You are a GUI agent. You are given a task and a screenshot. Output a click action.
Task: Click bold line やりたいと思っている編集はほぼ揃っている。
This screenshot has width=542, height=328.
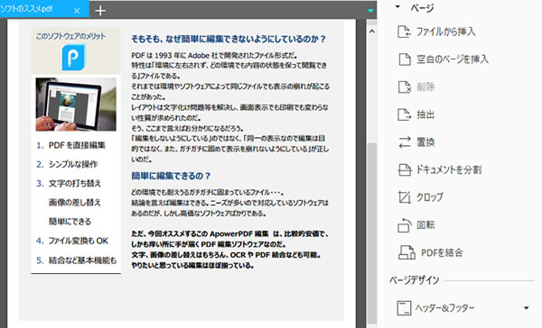tap(192, 265)
